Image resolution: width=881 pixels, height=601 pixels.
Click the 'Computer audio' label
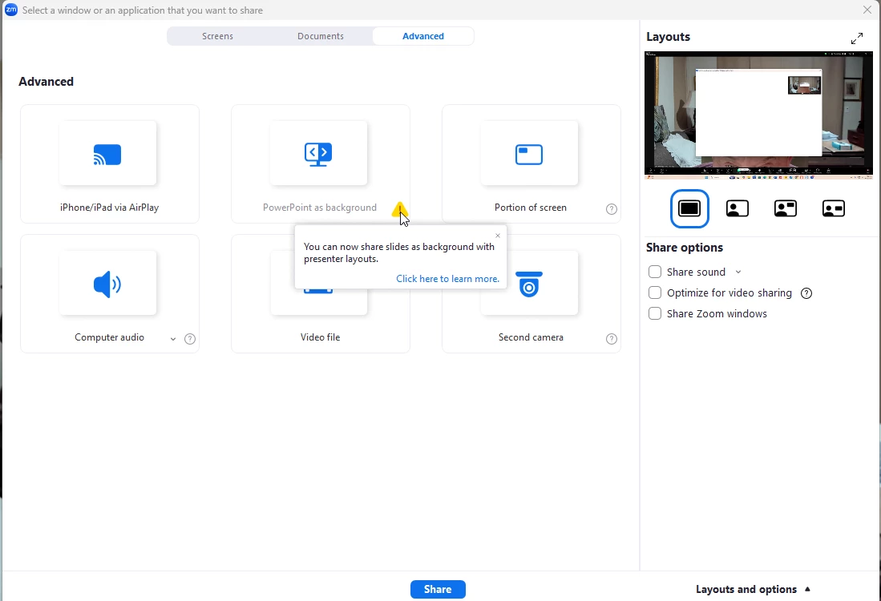[110, 337]
